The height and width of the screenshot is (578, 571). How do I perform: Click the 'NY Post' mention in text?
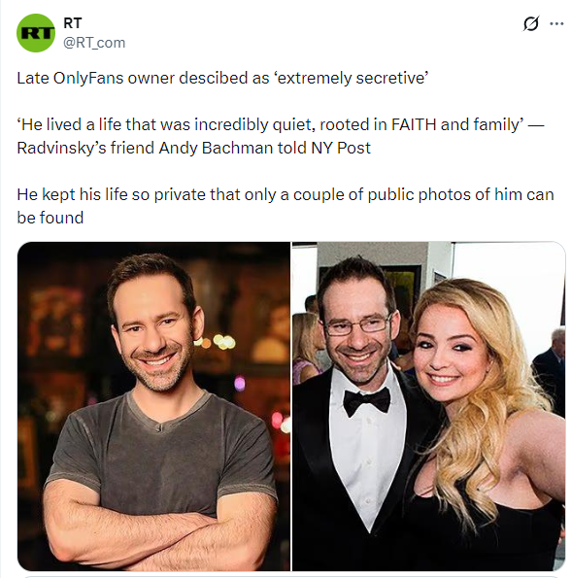(341, 148)
